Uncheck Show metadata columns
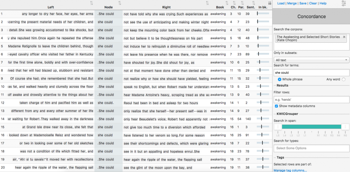 pos(276,106)
